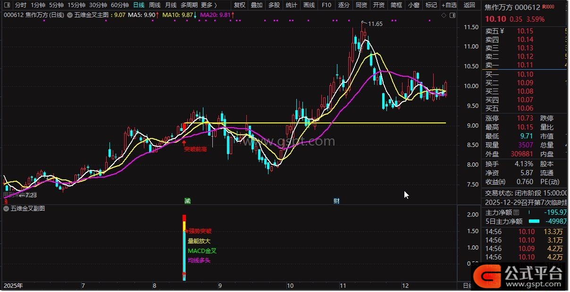This screenshot has height=292, width=570.
Task: Click the 5日主力净额 cyan bar
Action: click(534, 222)
